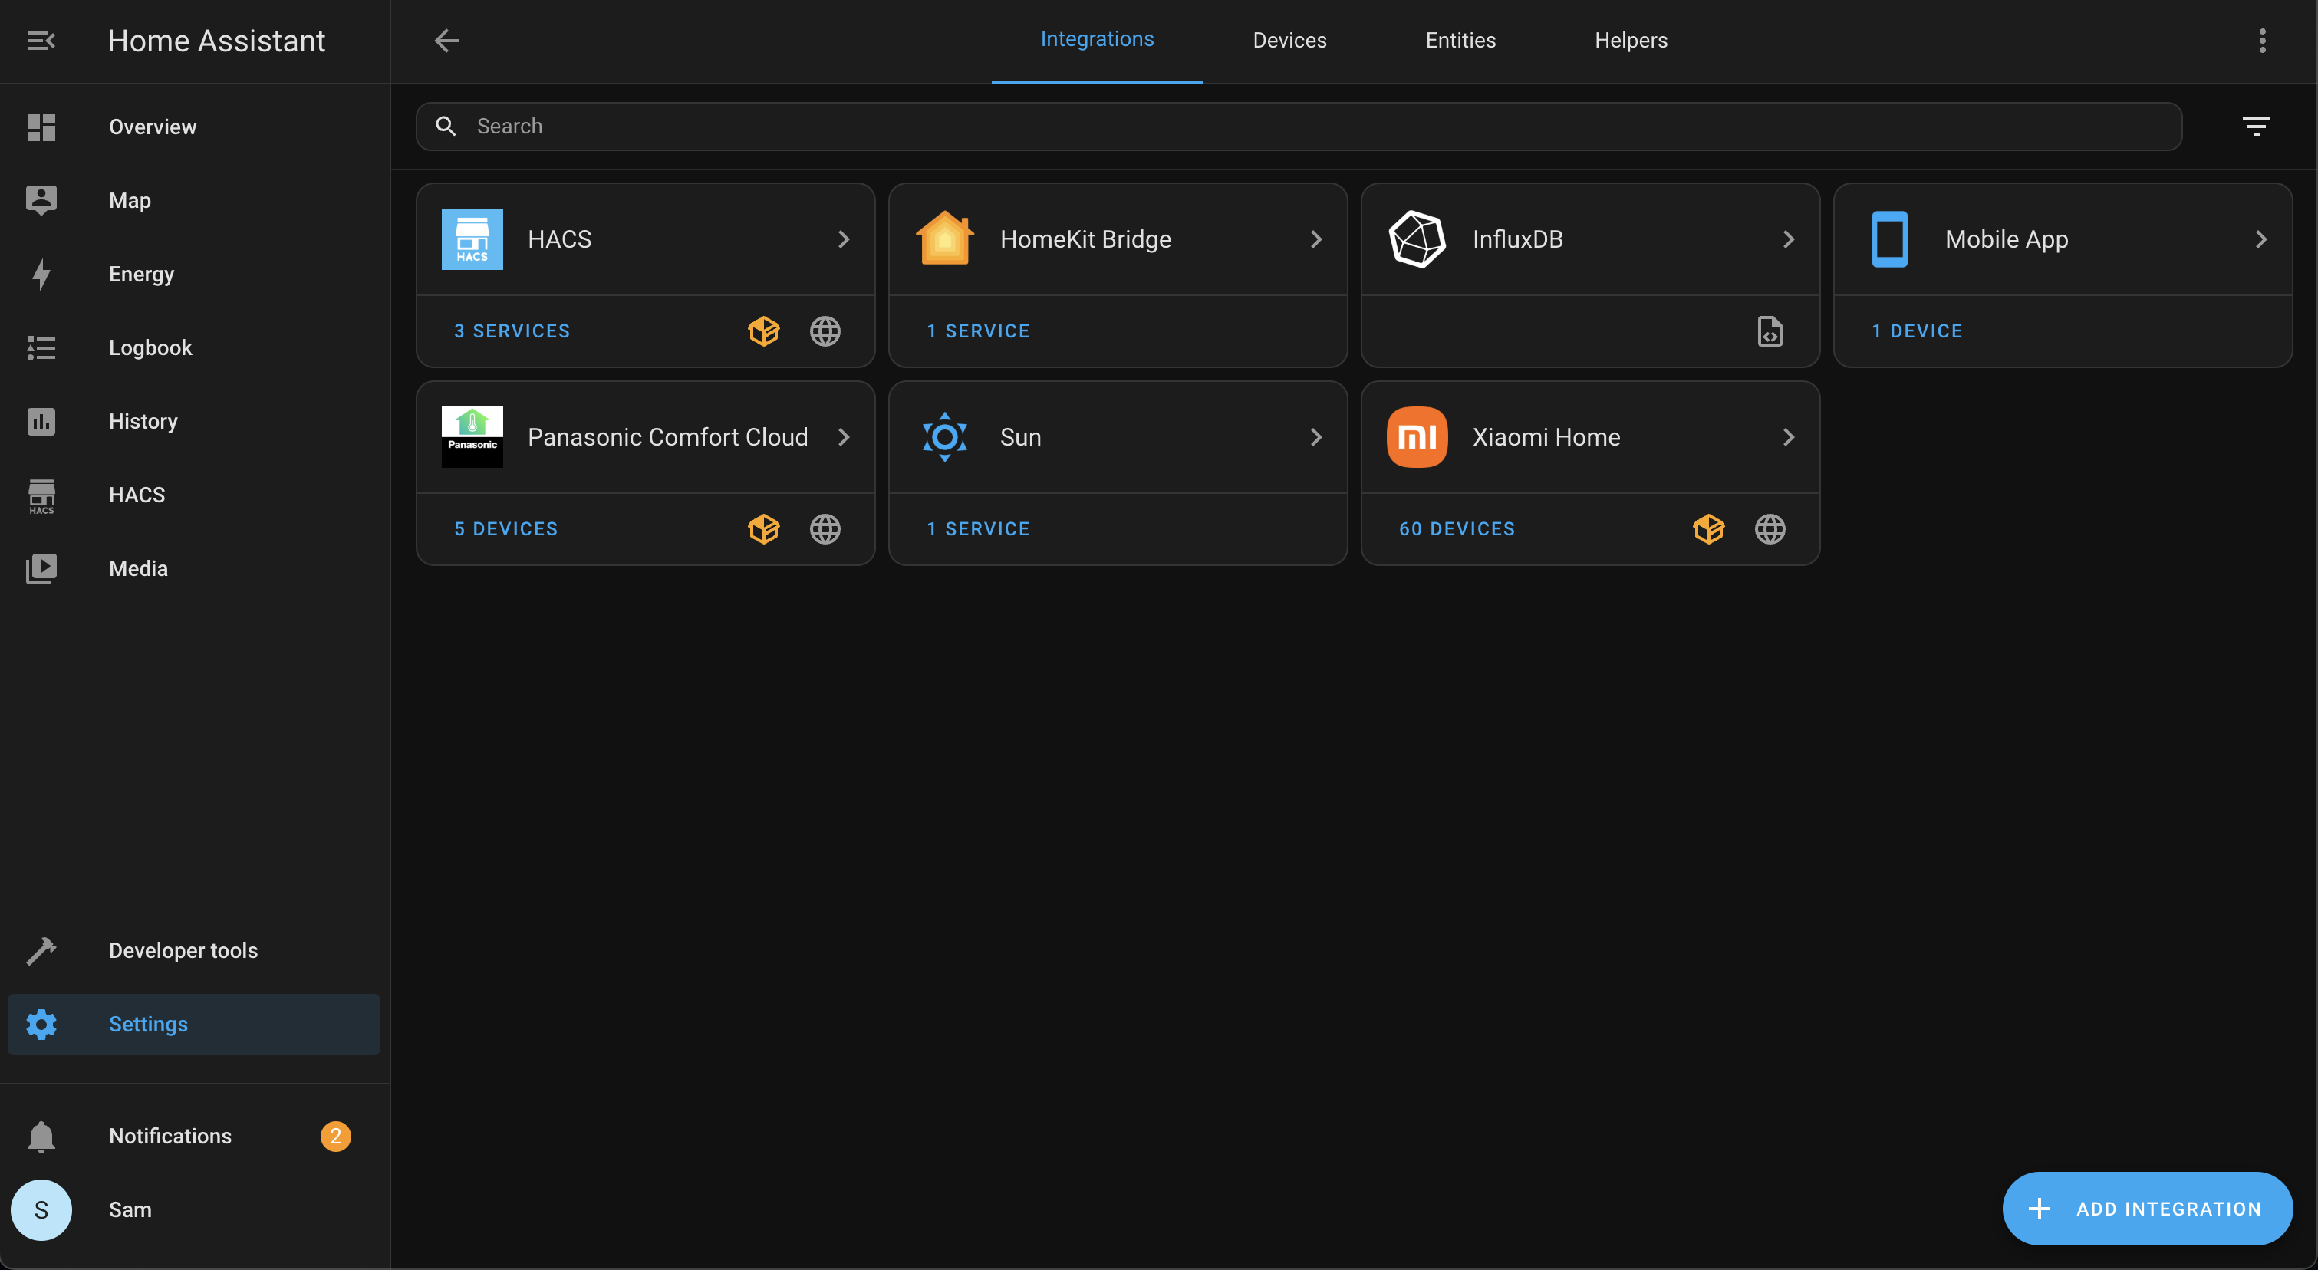Open the Developer tools hammer icon
Viewport: 2318px width, 1270px height.
(x=41, y=951)
